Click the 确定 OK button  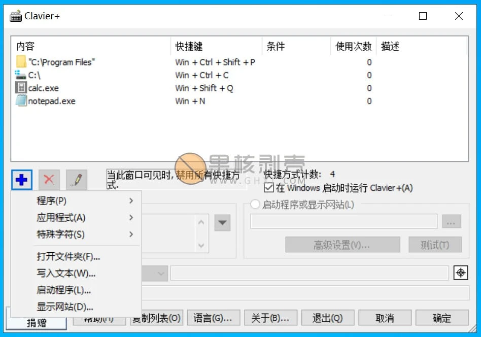pos(442,318)
